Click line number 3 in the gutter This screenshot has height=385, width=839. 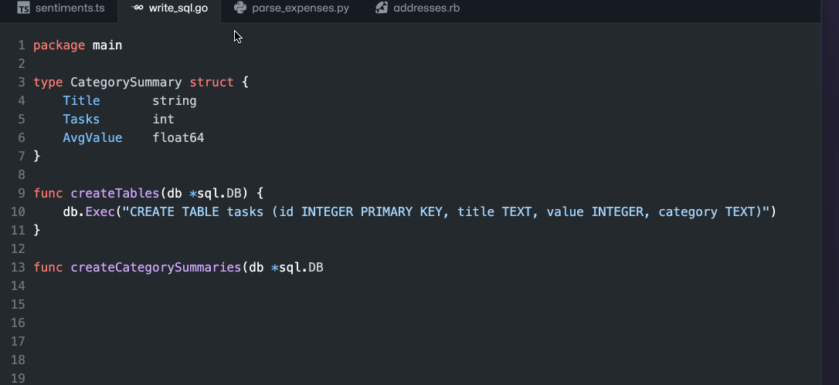point(22,83)
